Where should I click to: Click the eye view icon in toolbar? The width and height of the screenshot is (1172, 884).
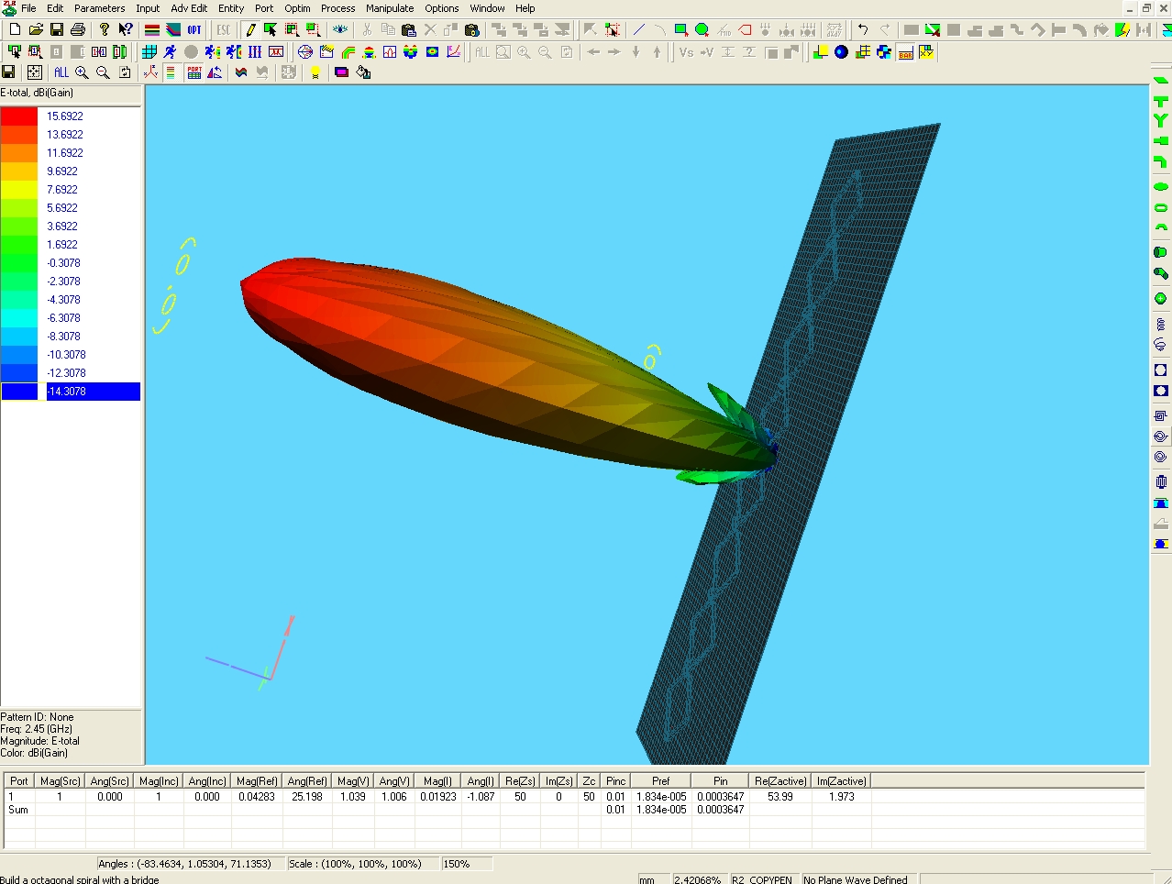(340, 30)
